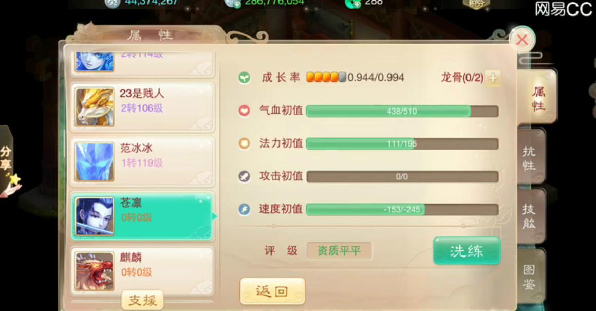Image resolution: width=596 pixels, height=311 pixels.
Task: Click the orange mana initial value icon
Action: click(x=244, y=143)
